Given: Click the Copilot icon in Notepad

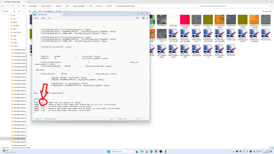Looking at the screenshot, I should pos(137,18).
